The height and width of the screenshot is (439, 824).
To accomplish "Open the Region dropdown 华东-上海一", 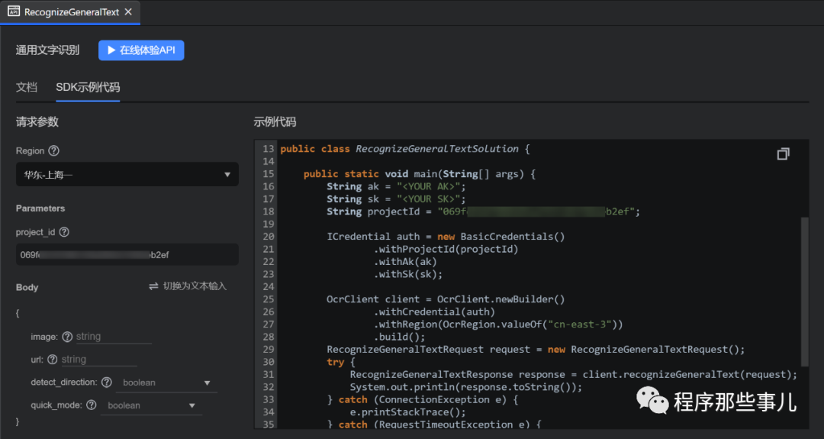I will coord(127,175).
